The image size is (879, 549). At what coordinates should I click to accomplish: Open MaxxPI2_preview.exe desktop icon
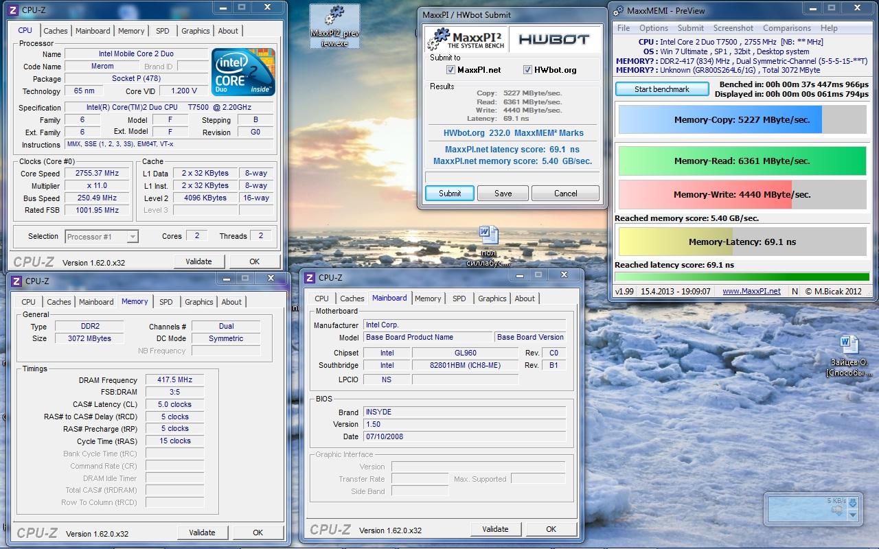click(x=335, y=26)
